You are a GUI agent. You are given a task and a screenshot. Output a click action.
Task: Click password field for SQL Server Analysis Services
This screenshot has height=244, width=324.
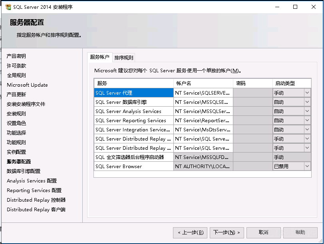(x=252, y=111)
